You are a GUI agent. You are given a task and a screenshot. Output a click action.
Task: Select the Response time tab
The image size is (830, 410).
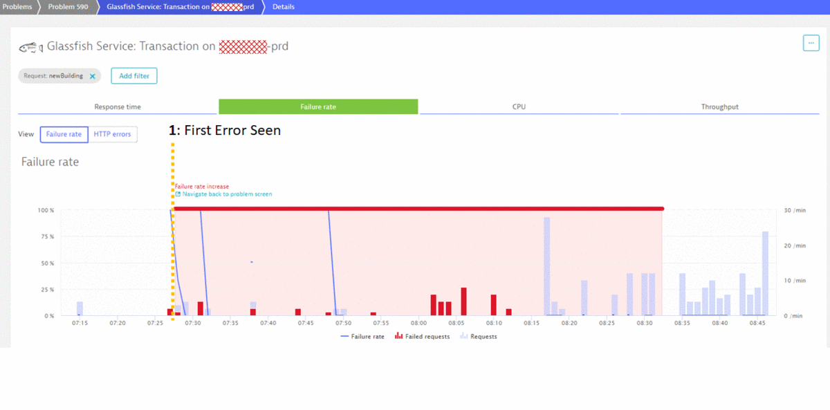pos(118,106)
